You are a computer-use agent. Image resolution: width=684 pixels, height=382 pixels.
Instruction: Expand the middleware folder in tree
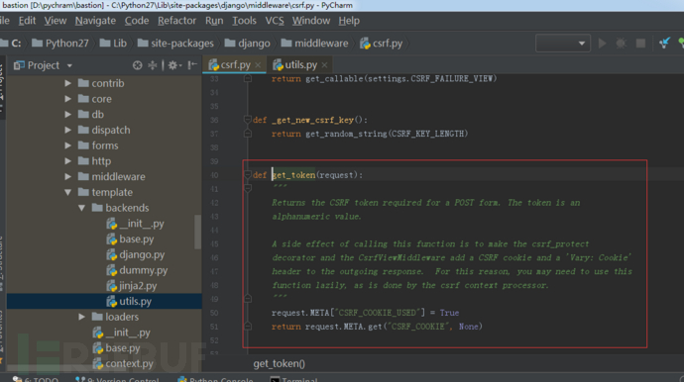pyautogui.click(x=68, y=177)
